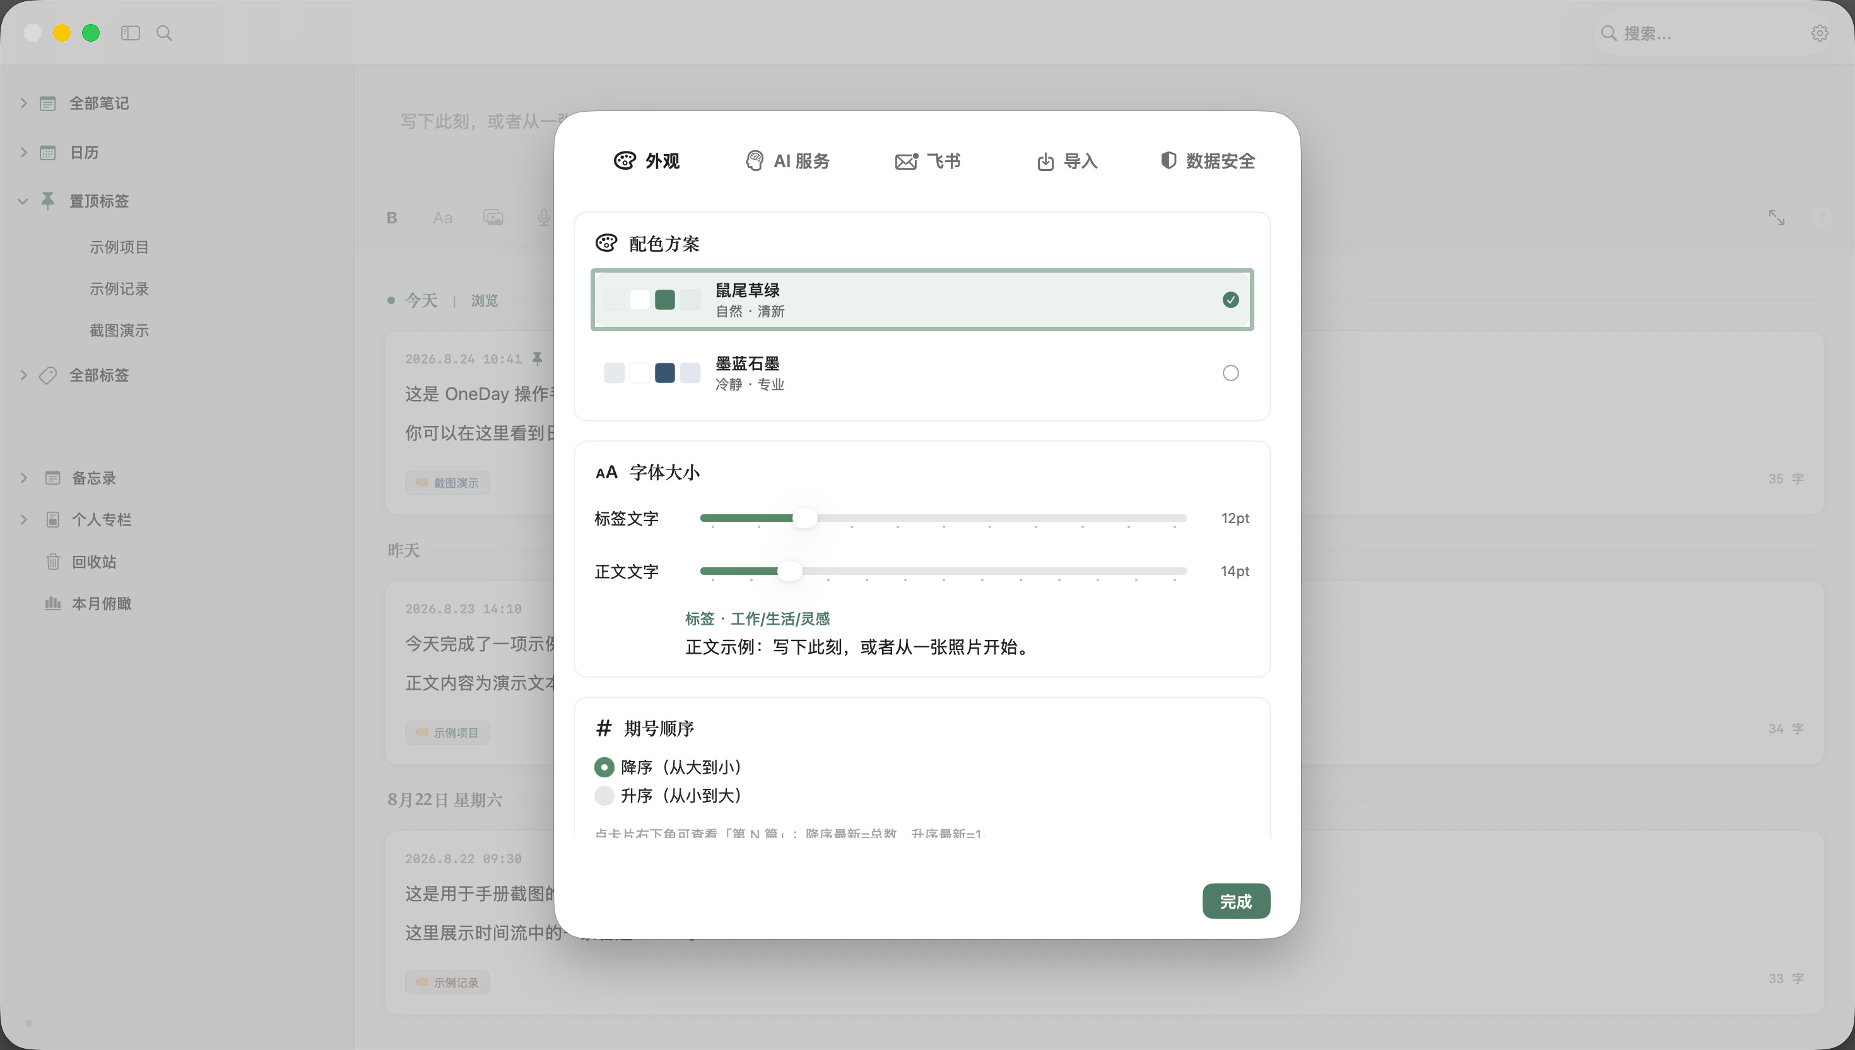Switch to the 数据安全 tab

tap(1208, 161)
